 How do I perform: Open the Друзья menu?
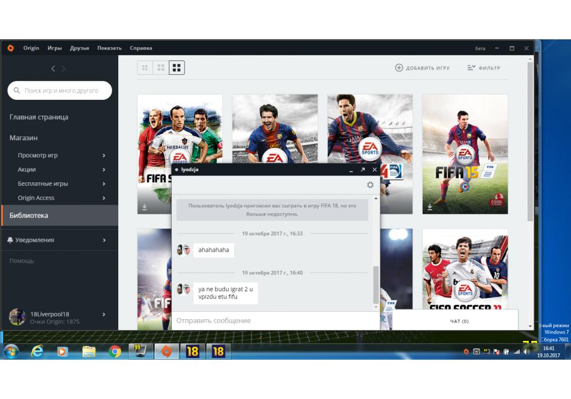79,48
